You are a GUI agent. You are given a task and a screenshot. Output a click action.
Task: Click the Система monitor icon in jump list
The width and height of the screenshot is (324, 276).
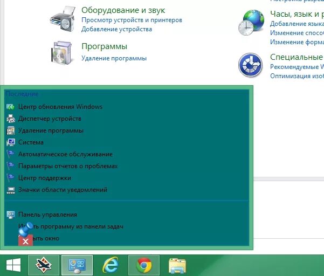coord(11,142)
